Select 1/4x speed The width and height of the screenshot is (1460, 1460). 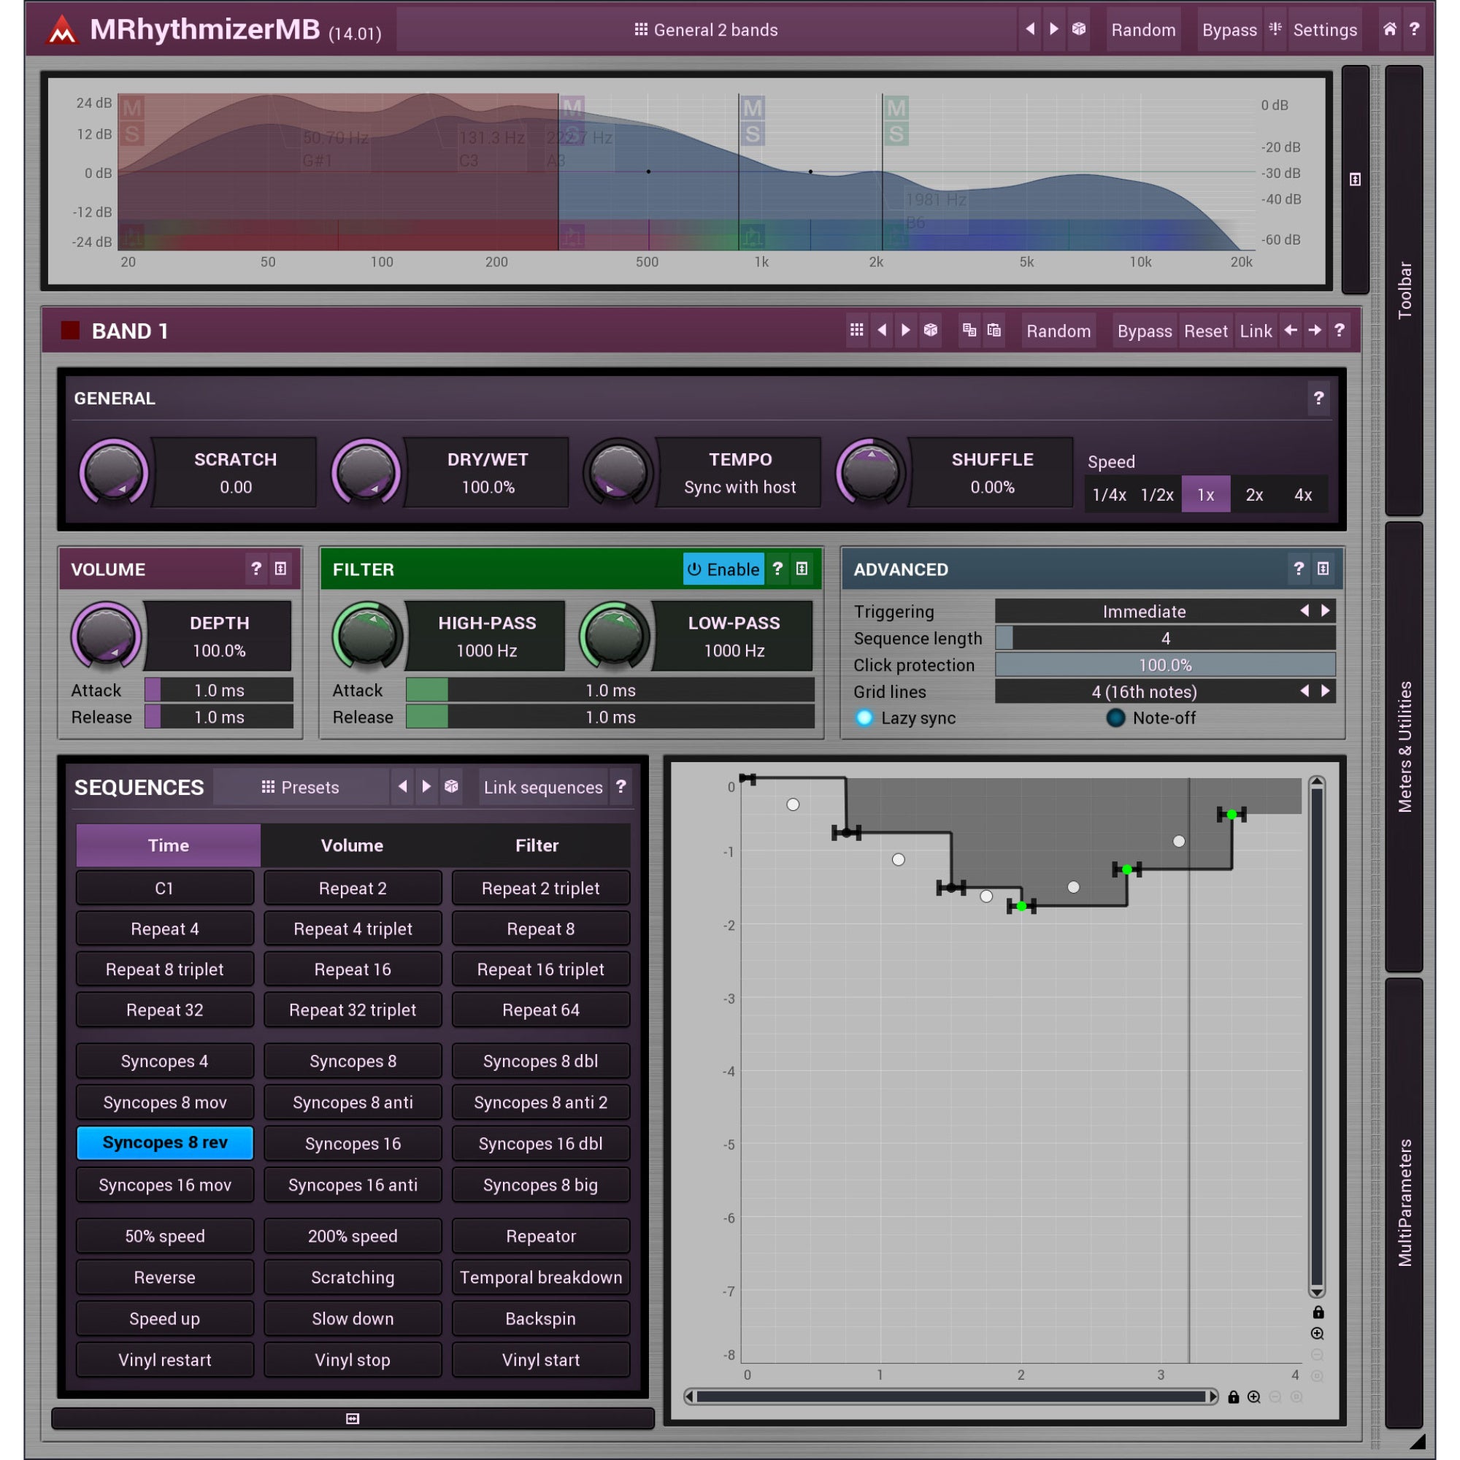(x=1109, y=495)
